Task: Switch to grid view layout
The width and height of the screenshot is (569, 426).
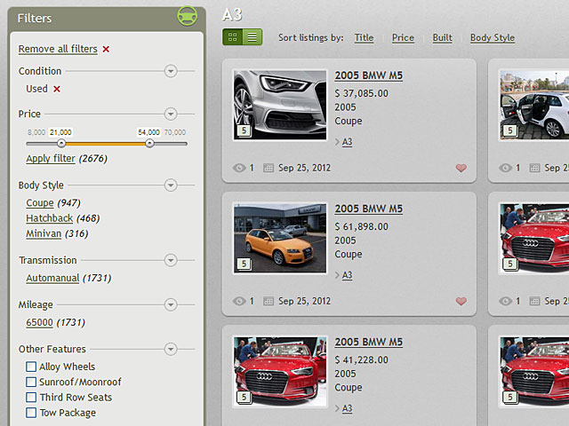Action: (x=233, y=37)
